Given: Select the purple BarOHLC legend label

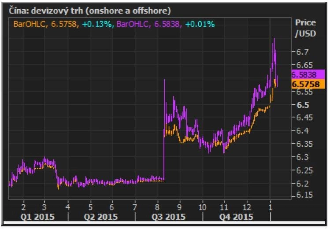Looking at the screenshot, I should 132,24.
